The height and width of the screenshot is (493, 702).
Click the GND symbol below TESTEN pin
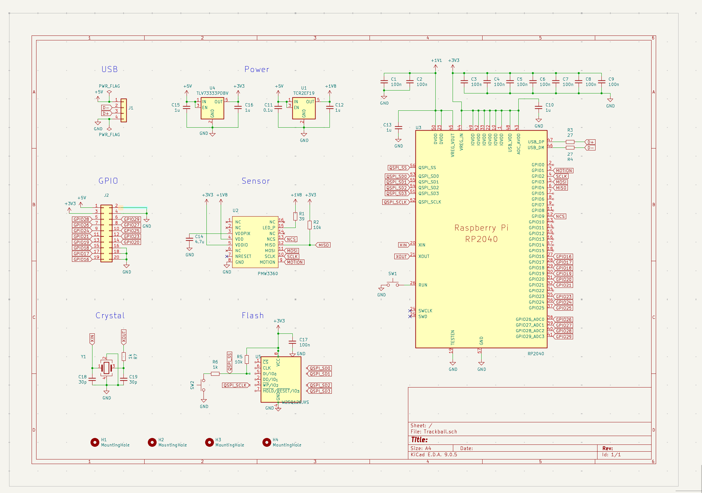[x=453, y=364]
